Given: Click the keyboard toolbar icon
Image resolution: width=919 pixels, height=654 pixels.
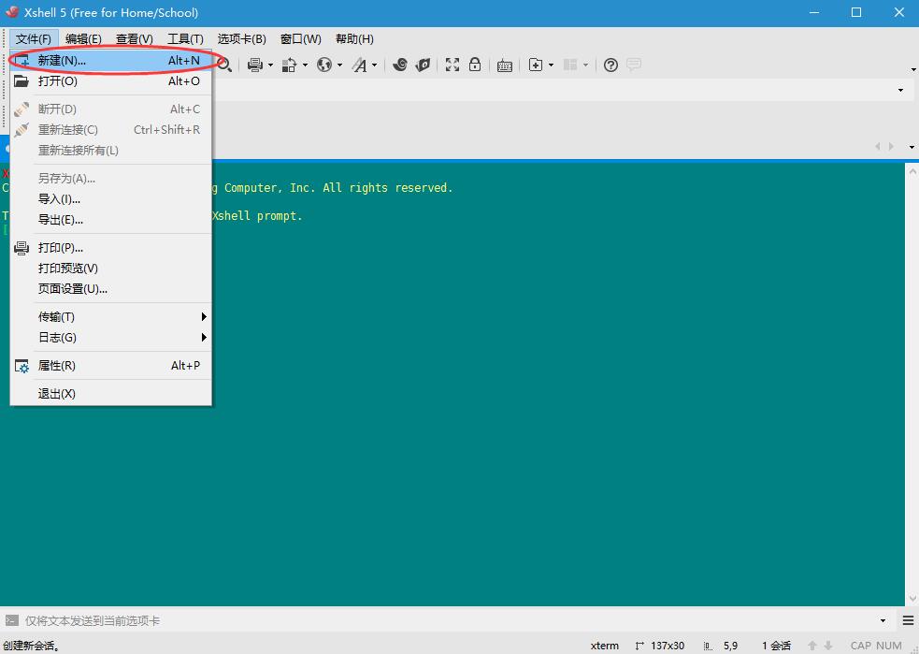Looking at the screenshot, I should tap(505, 65).
